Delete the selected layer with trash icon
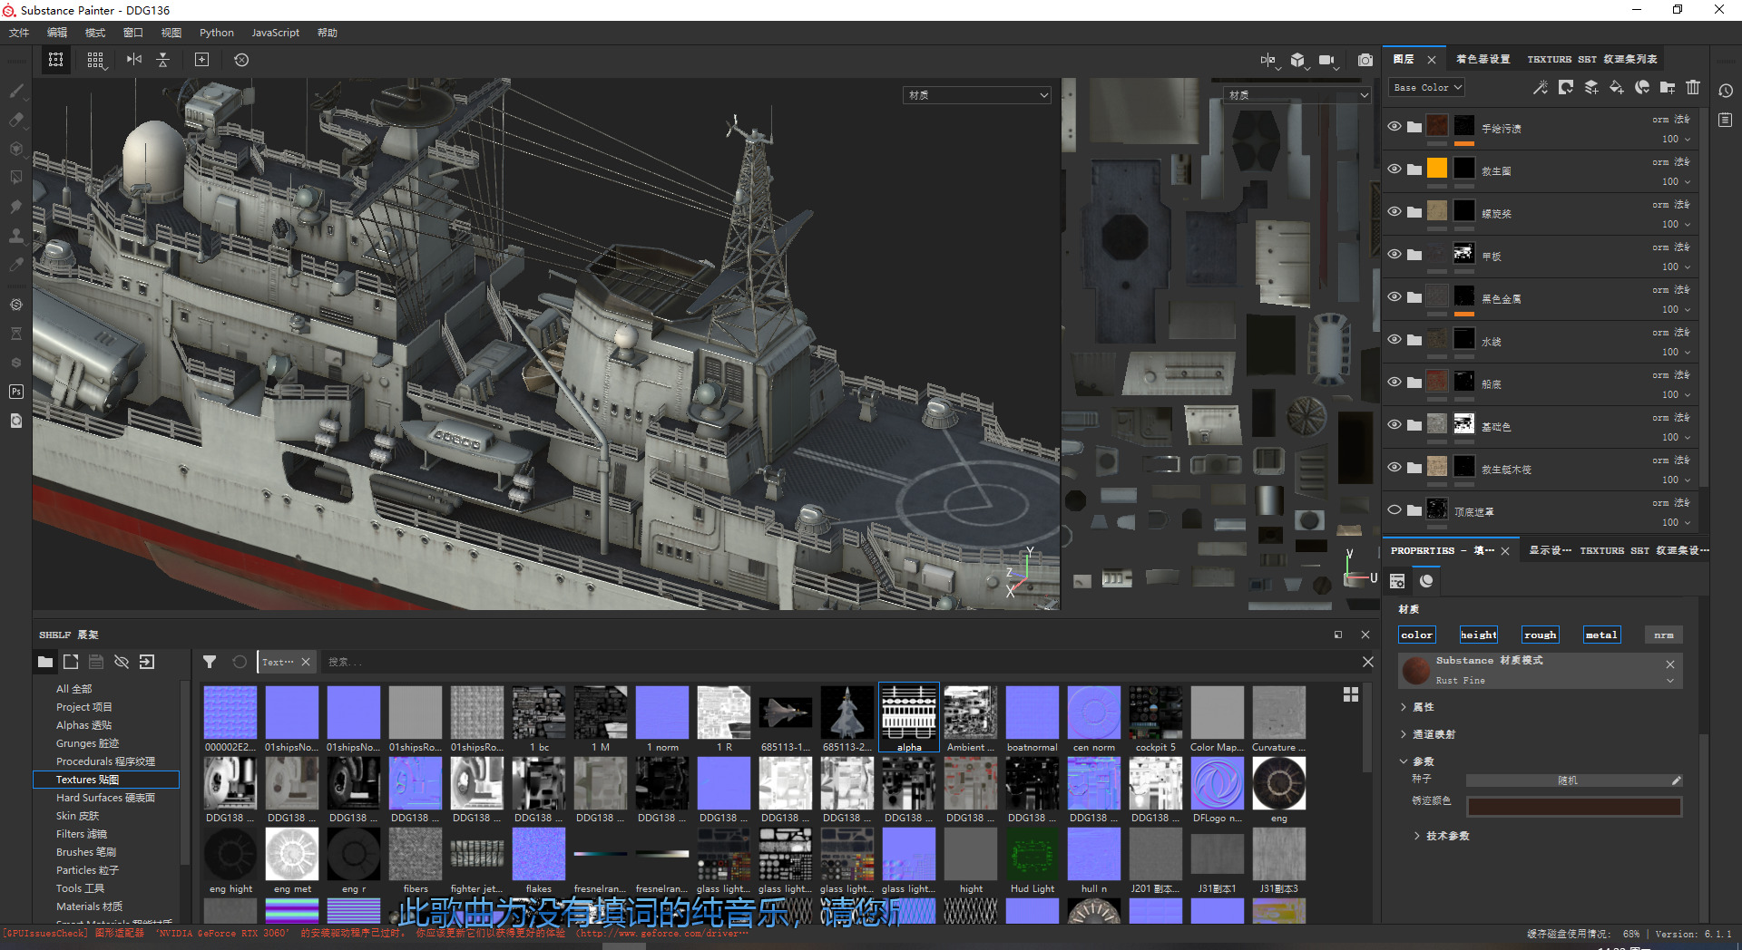The width and height of the screenshot is (1742, 950). coord(1693,88)
